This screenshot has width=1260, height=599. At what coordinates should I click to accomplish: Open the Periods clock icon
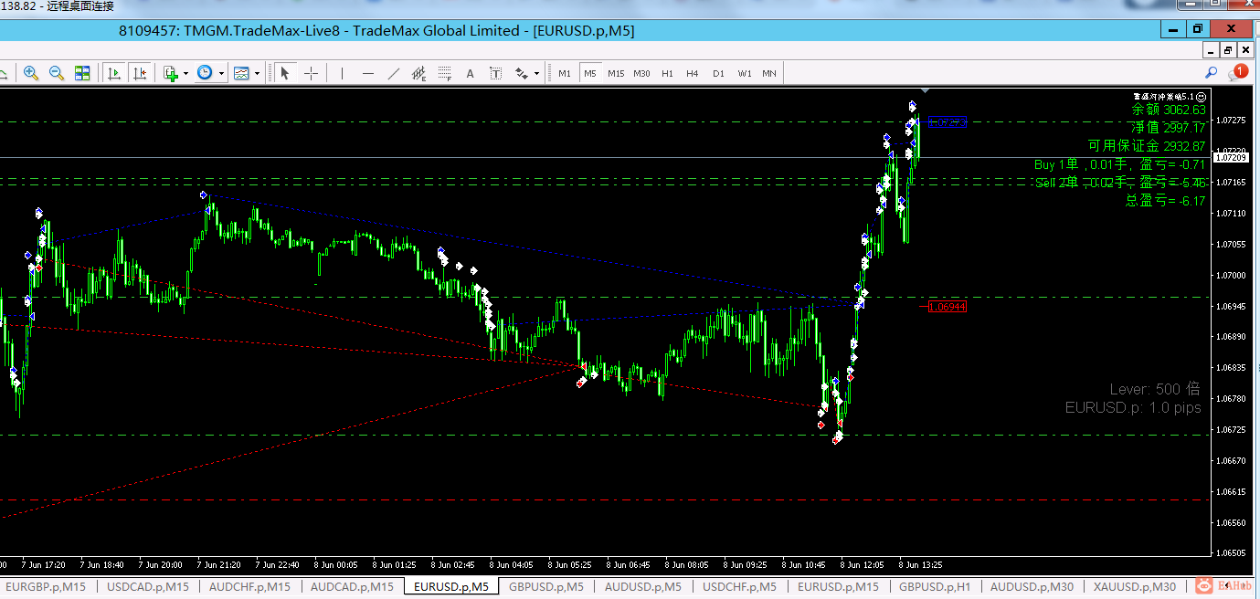coord(205,73)
